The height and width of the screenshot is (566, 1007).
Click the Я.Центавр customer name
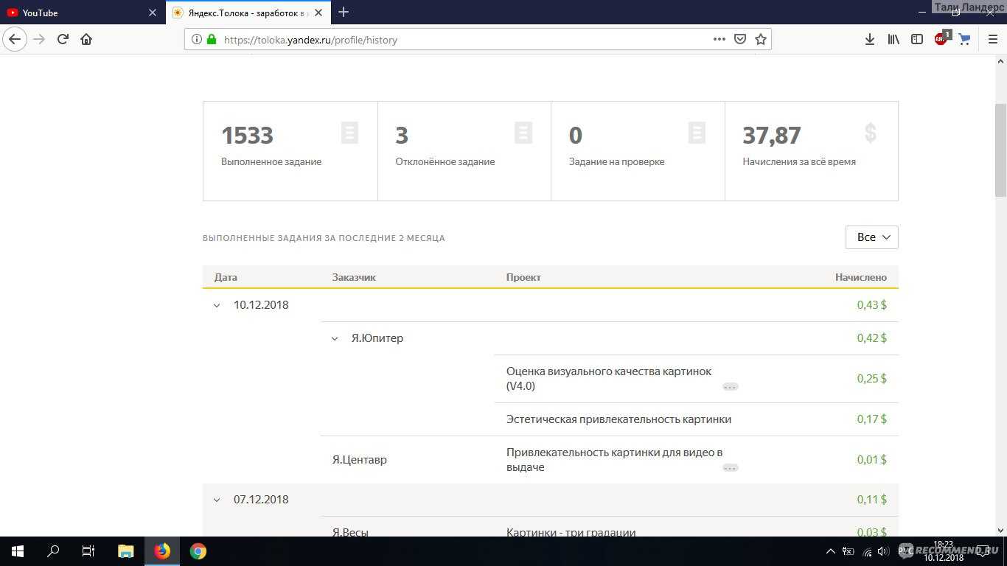[x=360, y=460]
